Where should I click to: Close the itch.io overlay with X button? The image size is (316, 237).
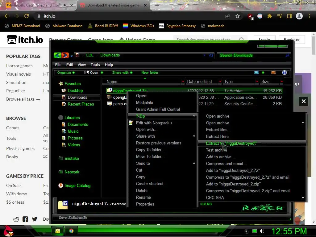click(304, 101)
